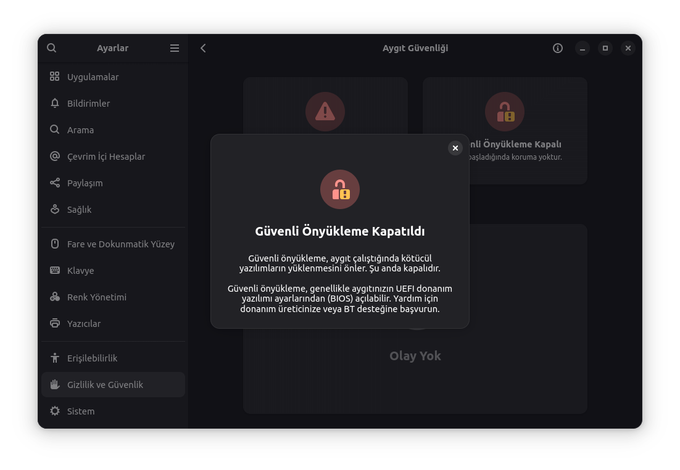
Task: Open Sistem settings
Action: 81,411
